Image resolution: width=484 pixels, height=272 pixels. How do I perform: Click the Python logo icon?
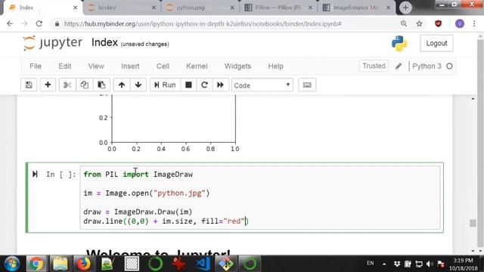[x=399, y=43]
